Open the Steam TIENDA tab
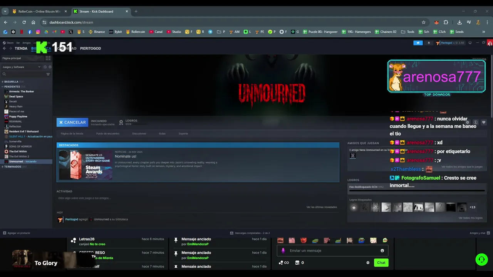This screenshot has height=277, width=493. 21,48
